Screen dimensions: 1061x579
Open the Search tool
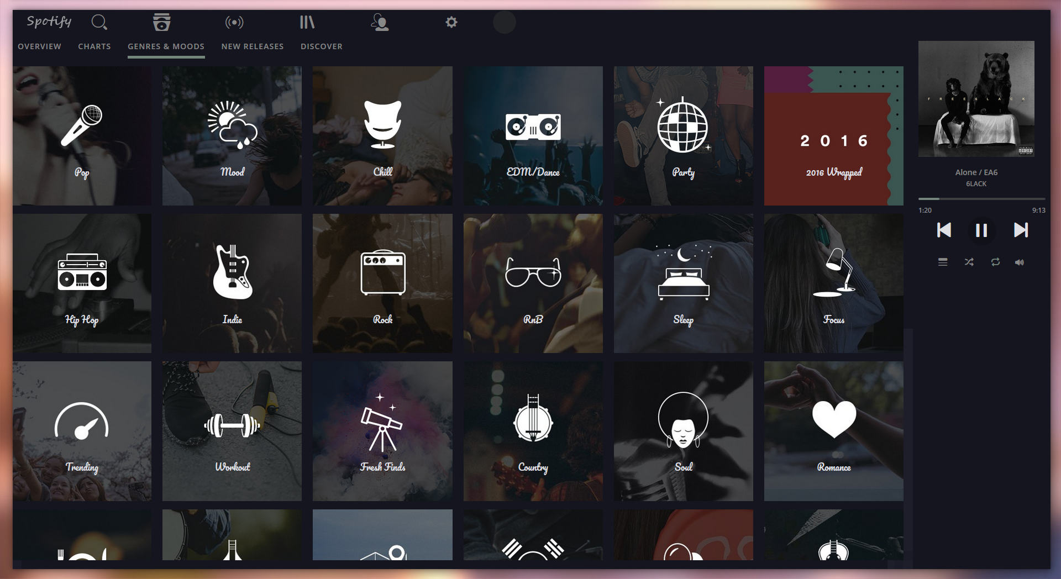[x=99, y=22]
